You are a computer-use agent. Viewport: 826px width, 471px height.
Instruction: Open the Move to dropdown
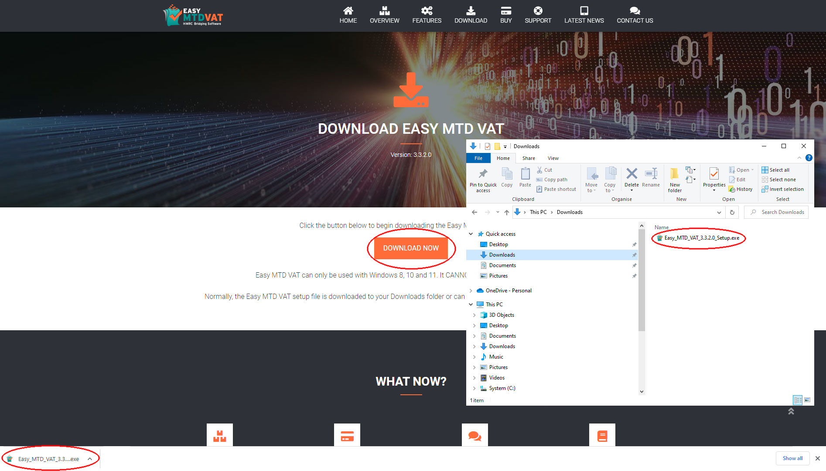click(x=591, y=180)
